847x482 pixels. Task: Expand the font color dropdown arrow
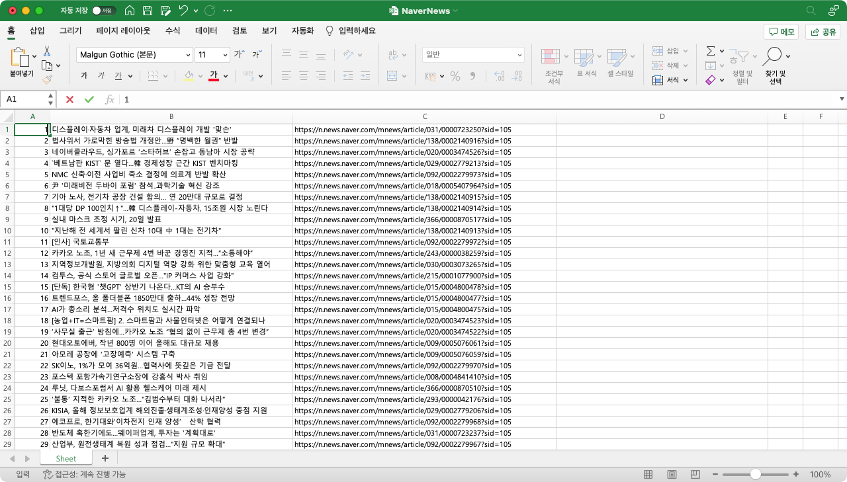[226, 76]
